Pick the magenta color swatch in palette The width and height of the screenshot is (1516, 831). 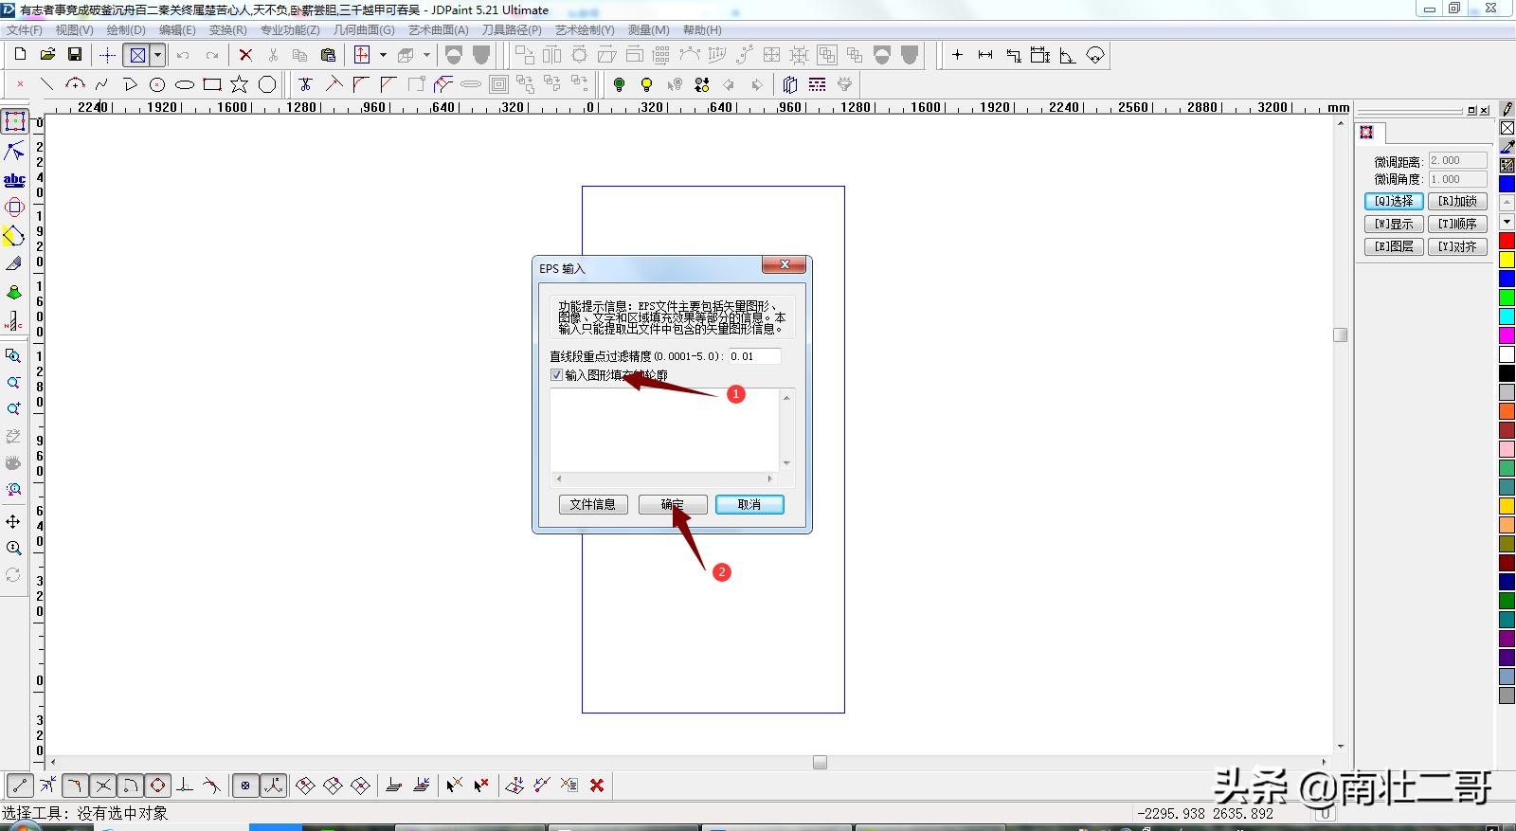[x=1507, y=335]
